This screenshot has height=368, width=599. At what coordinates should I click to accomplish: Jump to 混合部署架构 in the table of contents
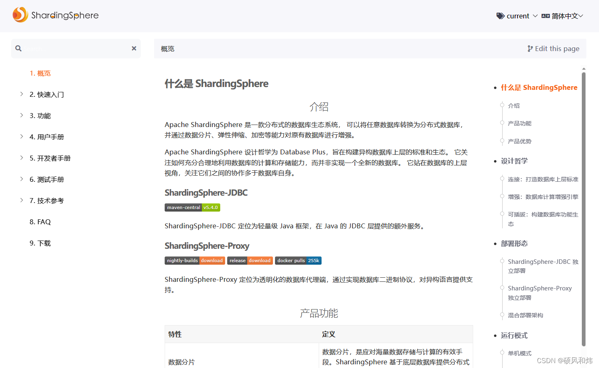click(525, 315)
